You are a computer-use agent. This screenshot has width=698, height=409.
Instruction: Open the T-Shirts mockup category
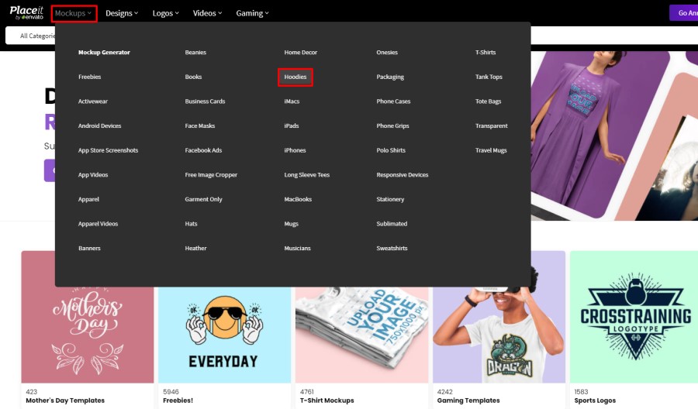(x=485, y=53)
